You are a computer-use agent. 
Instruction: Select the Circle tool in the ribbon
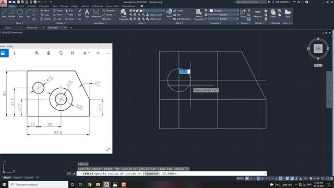20,13
